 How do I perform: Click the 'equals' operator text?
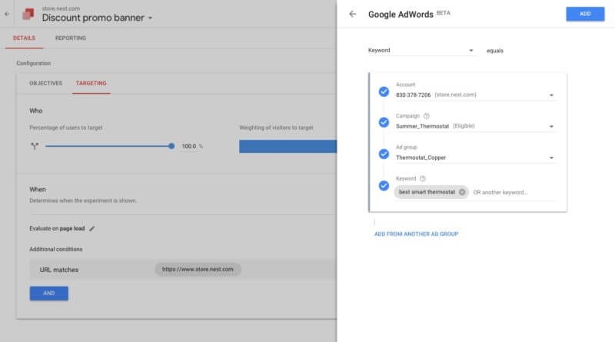tap(495, 51)
